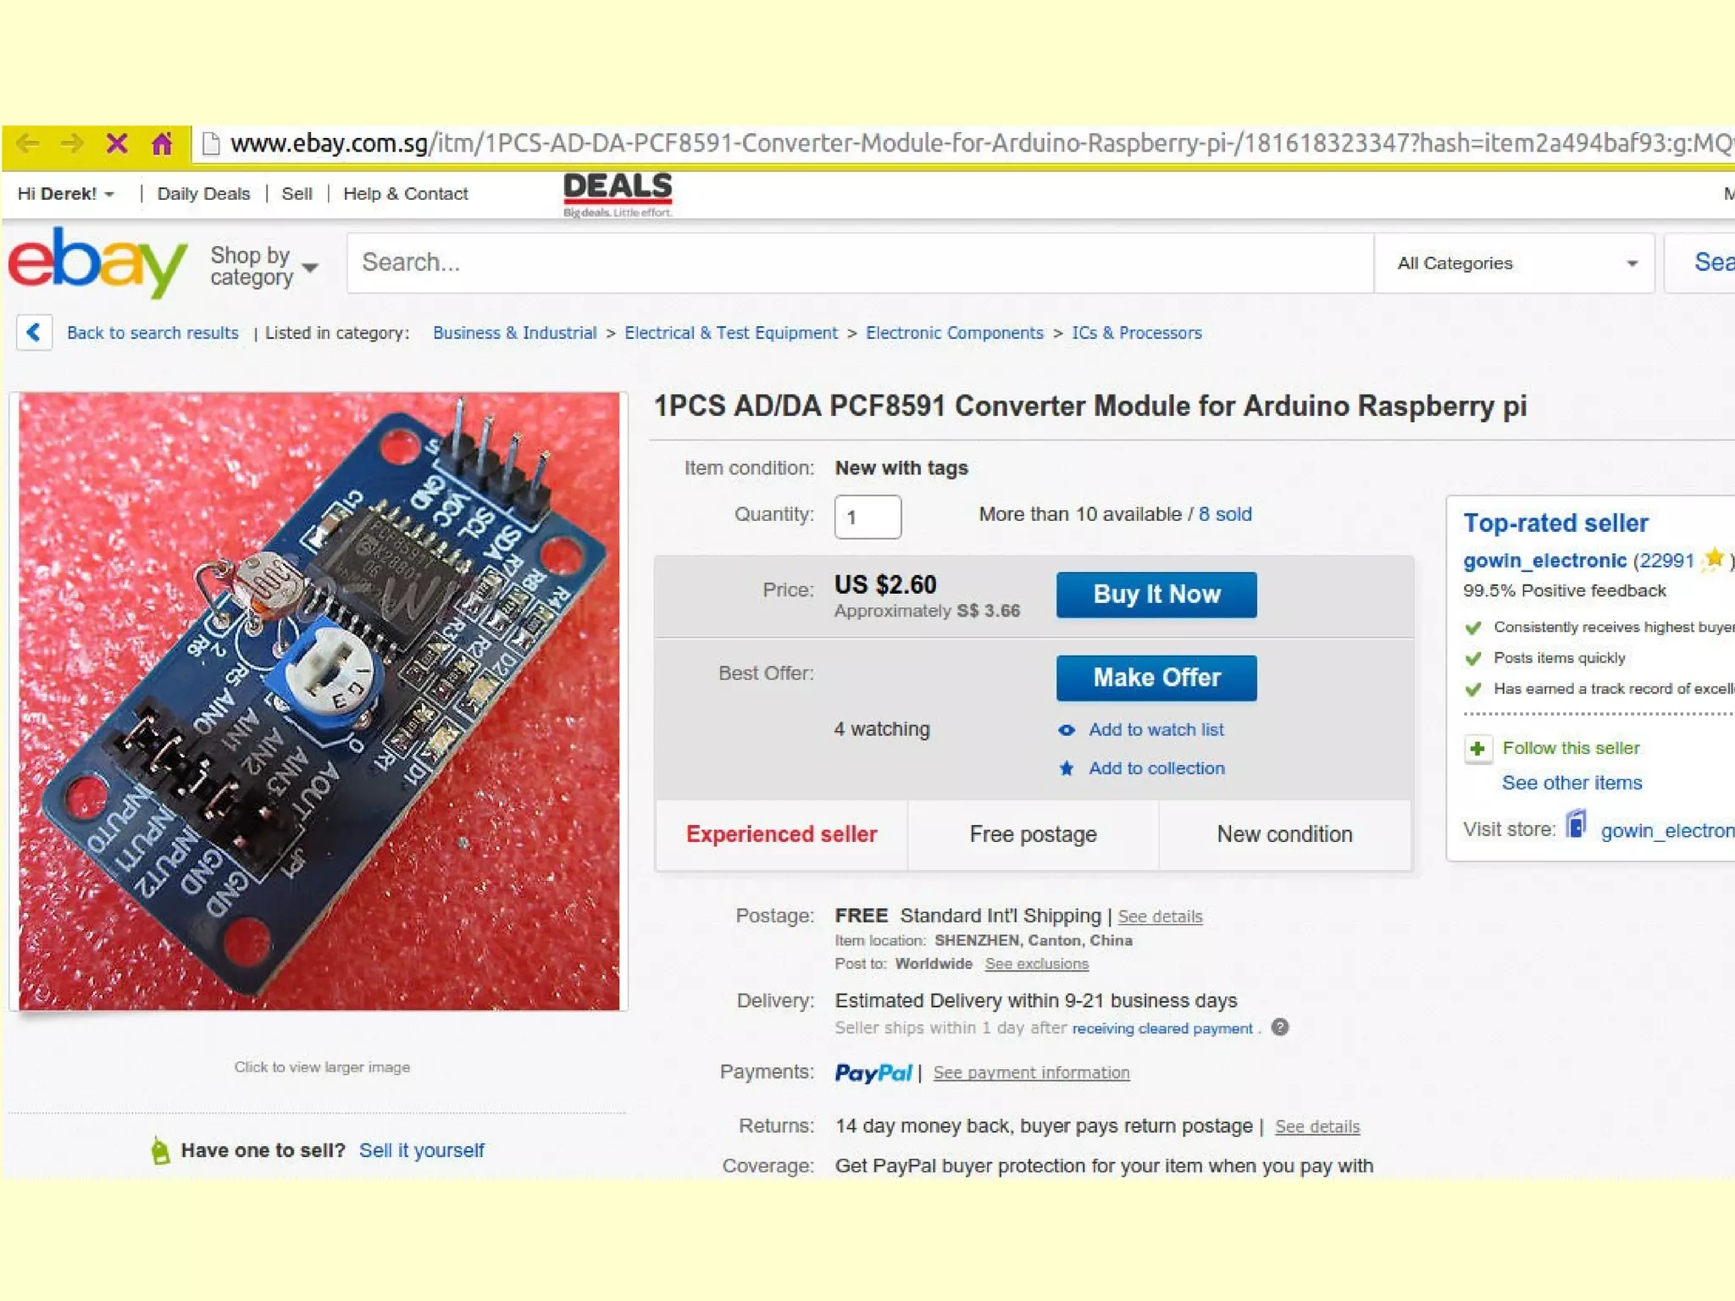Click the product image thumbnail
This screenshot has height=1301, width=1735.
point(319,701)
